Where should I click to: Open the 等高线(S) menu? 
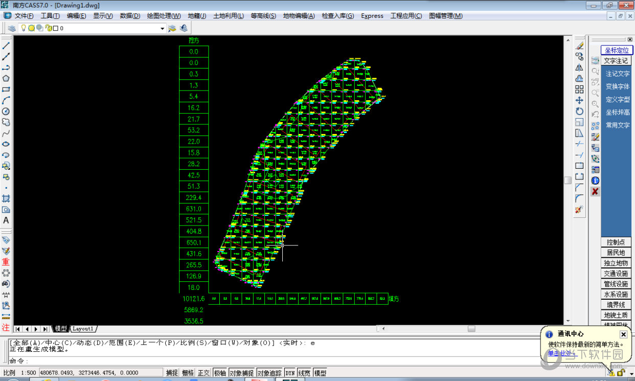263,16
